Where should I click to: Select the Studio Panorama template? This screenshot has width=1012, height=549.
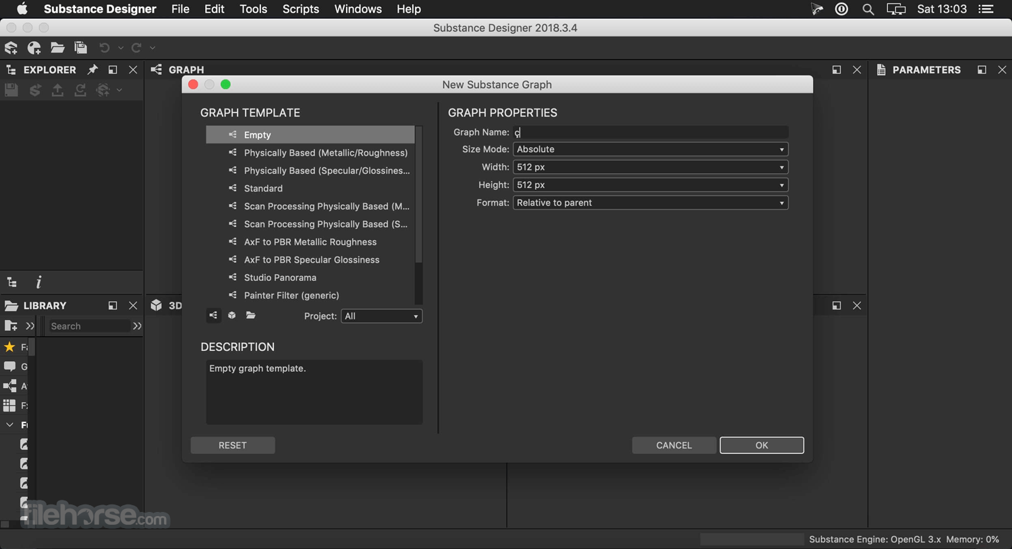point(310,278)
